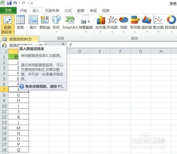Click the cell containing N
The height and width of the screenshot is (154, 177).
click(18, 133)
